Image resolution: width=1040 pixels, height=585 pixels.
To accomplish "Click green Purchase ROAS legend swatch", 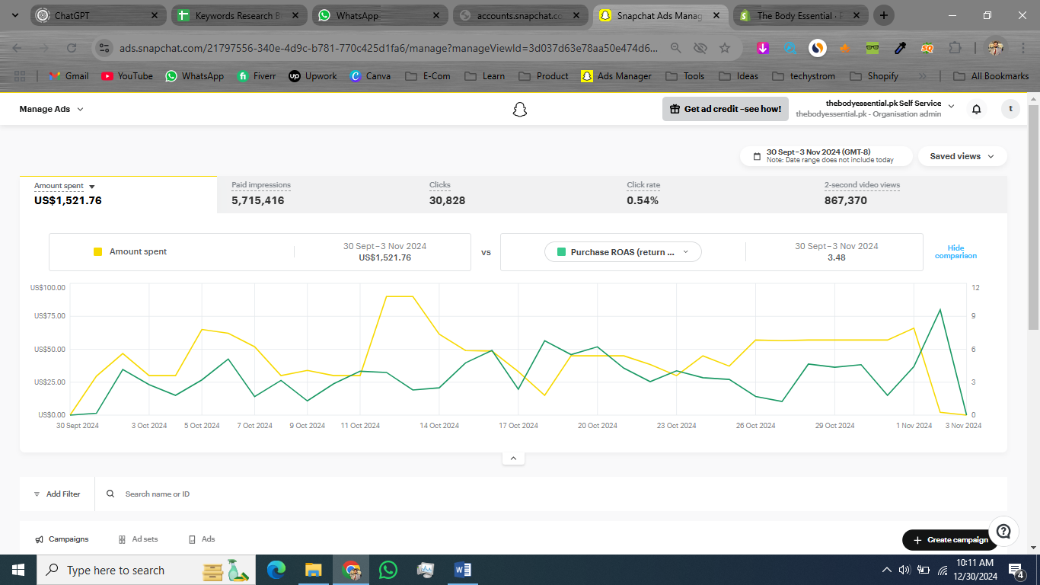I will point(562,252).
